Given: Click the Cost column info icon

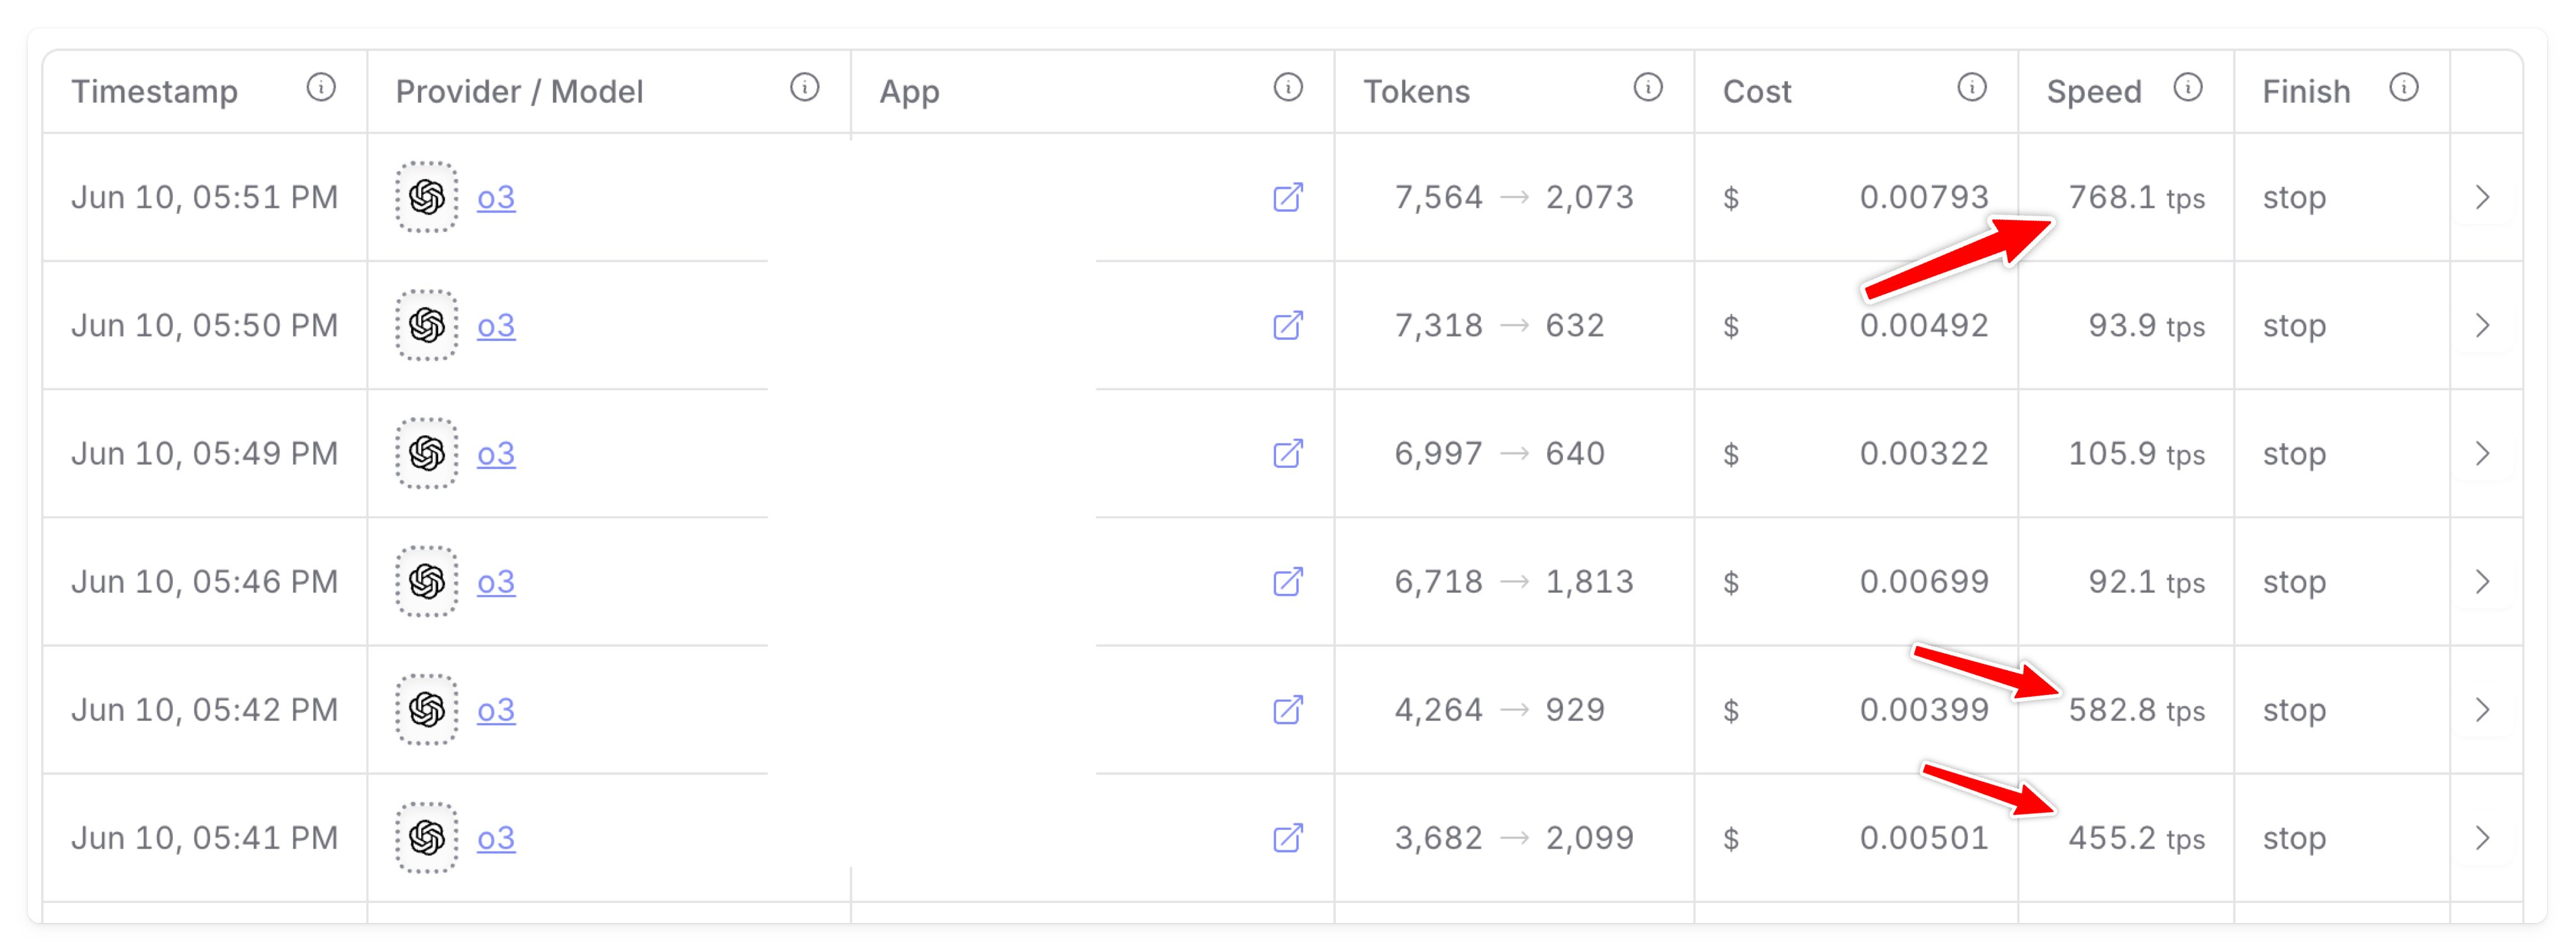Looking at the screenshot, I should pyautogui.click(x=1971, y=88).
